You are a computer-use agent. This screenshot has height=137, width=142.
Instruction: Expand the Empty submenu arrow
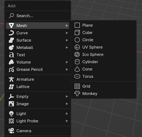[67, 96]
